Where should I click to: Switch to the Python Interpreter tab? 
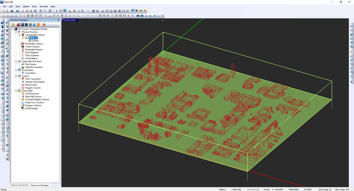(x=19, y=185)
